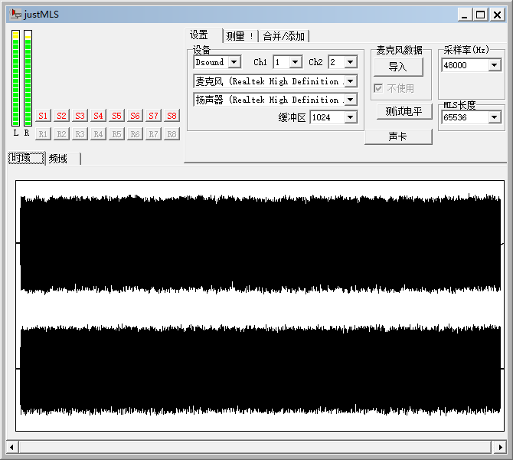
Task: Switch to the 频域 view tab
Action: coord(58,159)
